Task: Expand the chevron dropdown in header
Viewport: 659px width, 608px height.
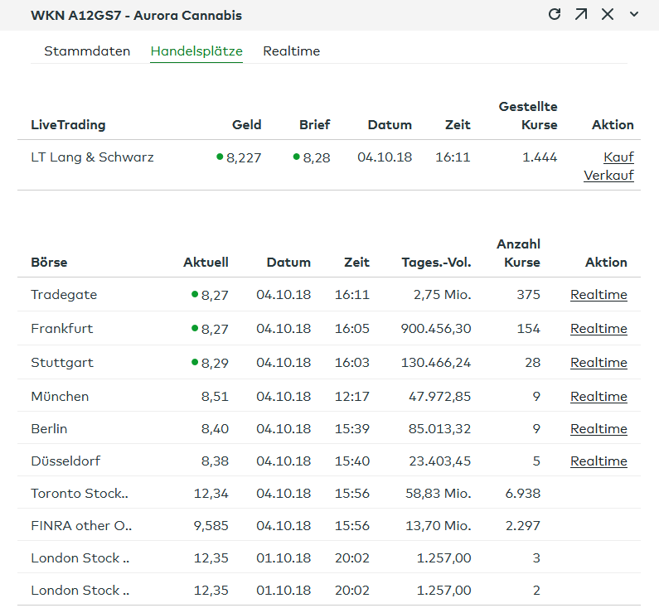Action: pos(634,15)
